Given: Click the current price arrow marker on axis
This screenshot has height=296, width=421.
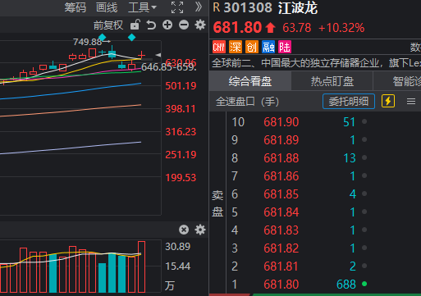Looking at the screenshot, I should pyautogui.click(x=158, y=55).
